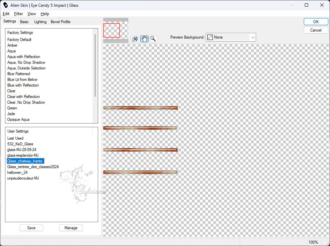This screenshot has width=330, height=246.
Task: Open the Help menu
Action: coord(45,14)
